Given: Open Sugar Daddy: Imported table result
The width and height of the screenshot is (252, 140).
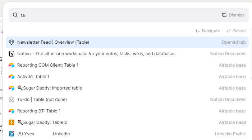Looking at the screenshot, I should click(x=127, y=88).
